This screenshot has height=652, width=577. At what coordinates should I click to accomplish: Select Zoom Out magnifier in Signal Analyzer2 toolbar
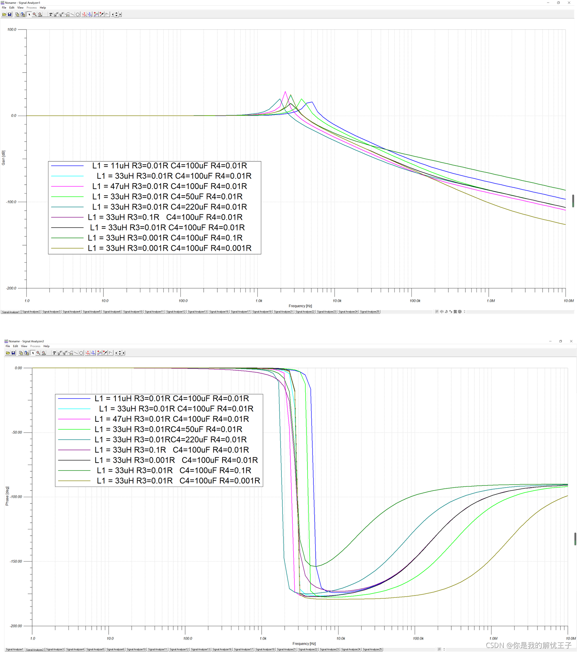tap(44, 353)
